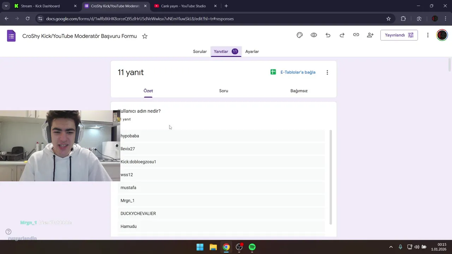View site information icon in address bar
Viewport: 452px width, 254px height.
[40, 19]
